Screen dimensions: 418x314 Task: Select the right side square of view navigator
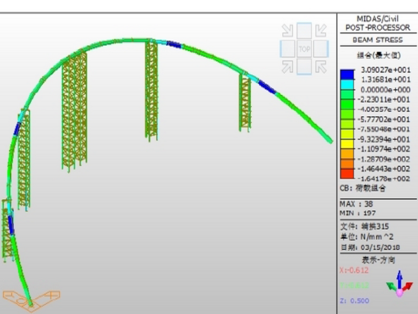pyautogui.click(x=321, y=49)
